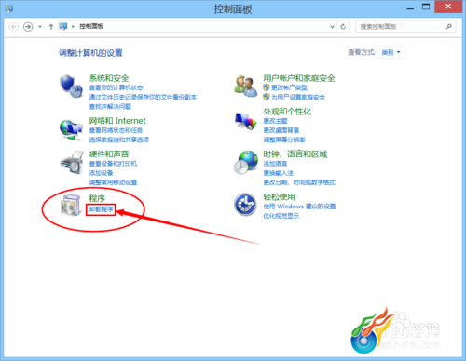Close the 控制面板 window
Screen dimensions: 466x361
[x=448, y=7]
